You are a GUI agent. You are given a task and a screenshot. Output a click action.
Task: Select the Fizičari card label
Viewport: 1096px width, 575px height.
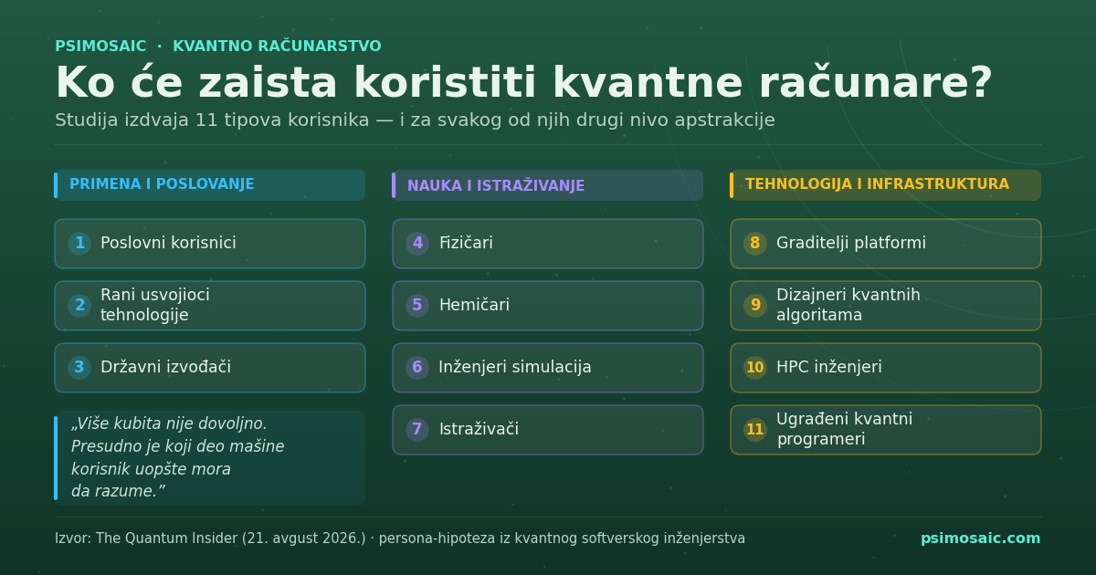(466, 244)
